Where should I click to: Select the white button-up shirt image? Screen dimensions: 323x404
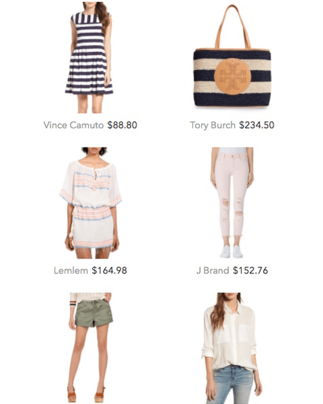[231, 348]
